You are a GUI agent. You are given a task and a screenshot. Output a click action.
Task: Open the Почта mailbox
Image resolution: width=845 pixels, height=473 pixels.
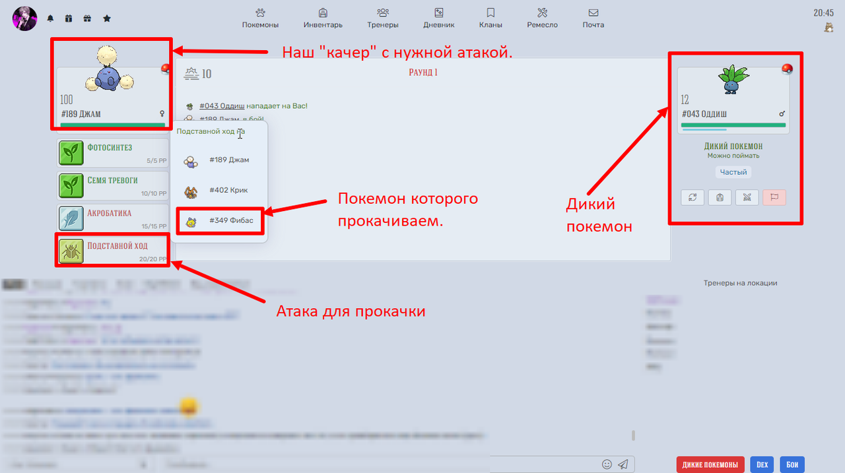593,18
